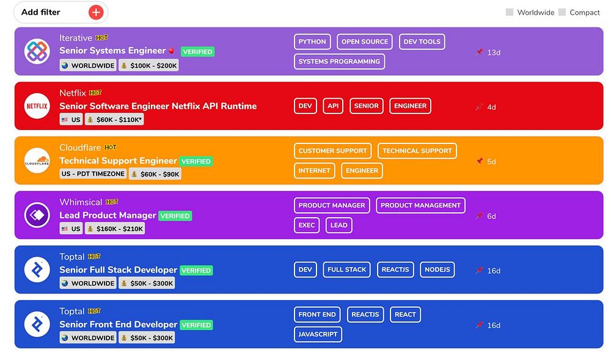Viewport: 611px width, 352px height.
Task: Filter by FULL STACK tag
Action: pos(347,270)
